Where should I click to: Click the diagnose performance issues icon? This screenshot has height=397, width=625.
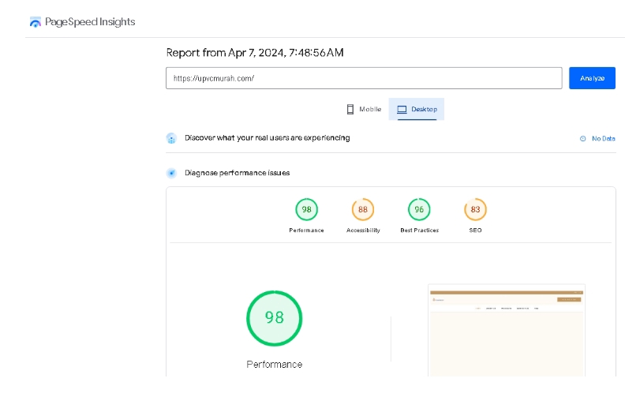pos(171,173)
